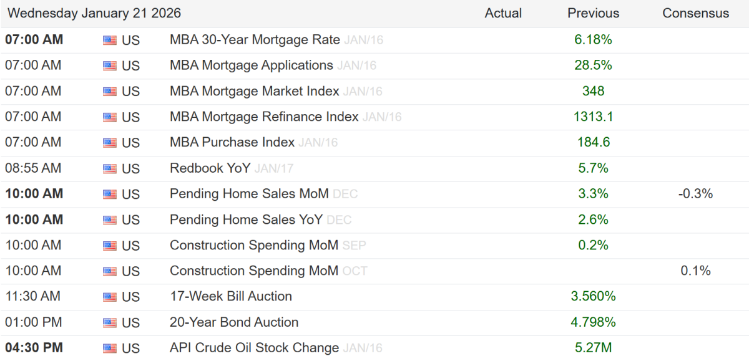This screenshot has width=749, height=361.
Task: Click the -0.3% consensus for Pending Home Sales
Action: click(695, 194)
